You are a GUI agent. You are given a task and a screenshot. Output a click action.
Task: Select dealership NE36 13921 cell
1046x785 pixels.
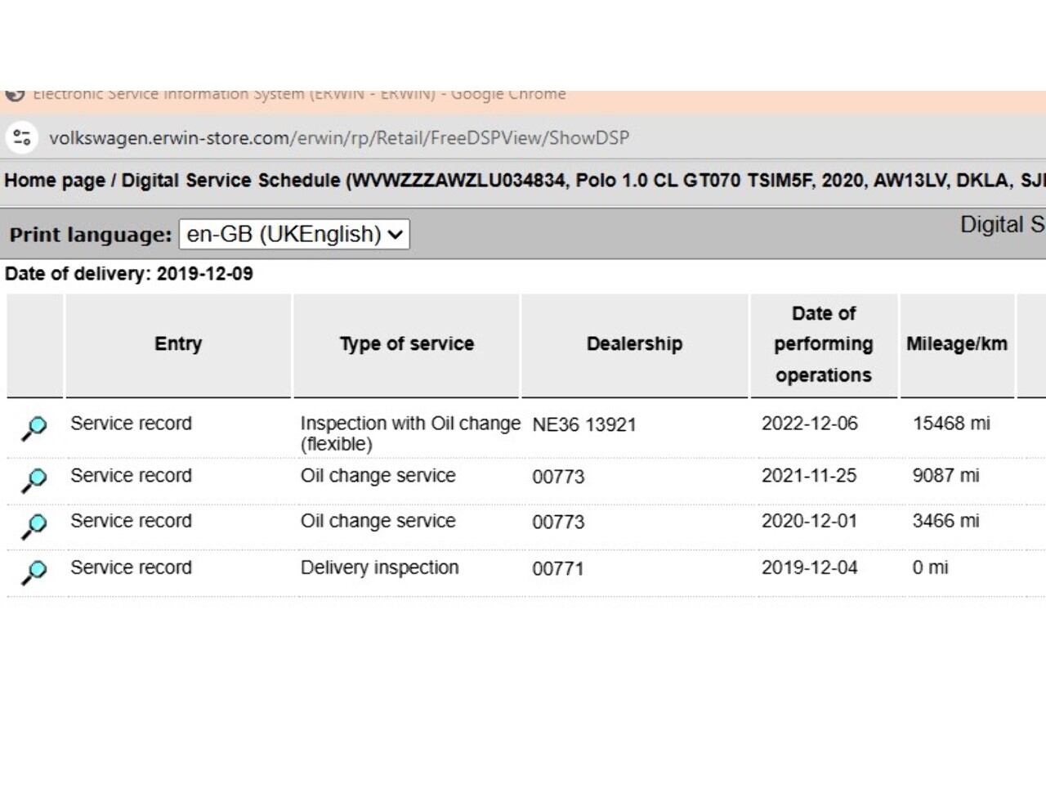pos(584,424)
